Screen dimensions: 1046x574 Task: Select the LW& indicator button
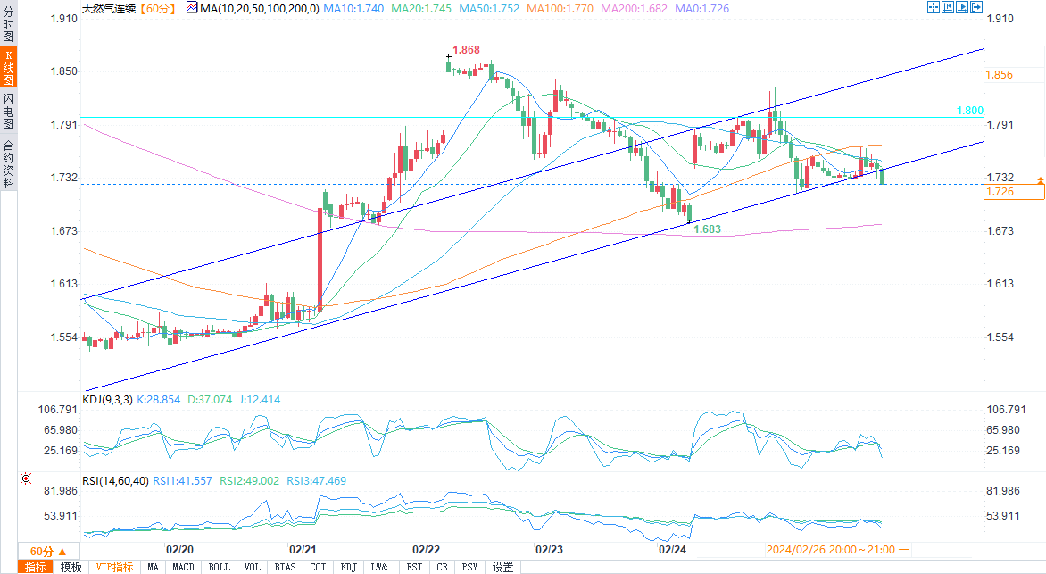(x=379, y=568)
